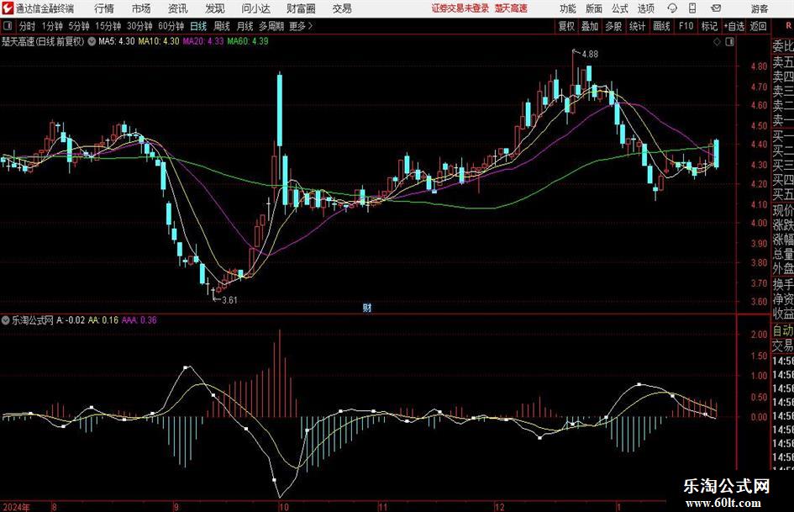
Task: Click the 叠加 overlay button
Action: click(x=590, y=26)
